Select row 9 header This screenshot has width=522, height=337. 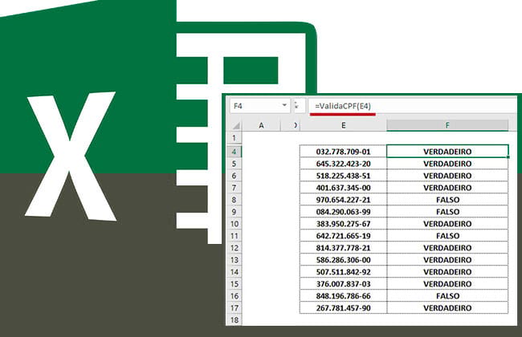point(234,212)
